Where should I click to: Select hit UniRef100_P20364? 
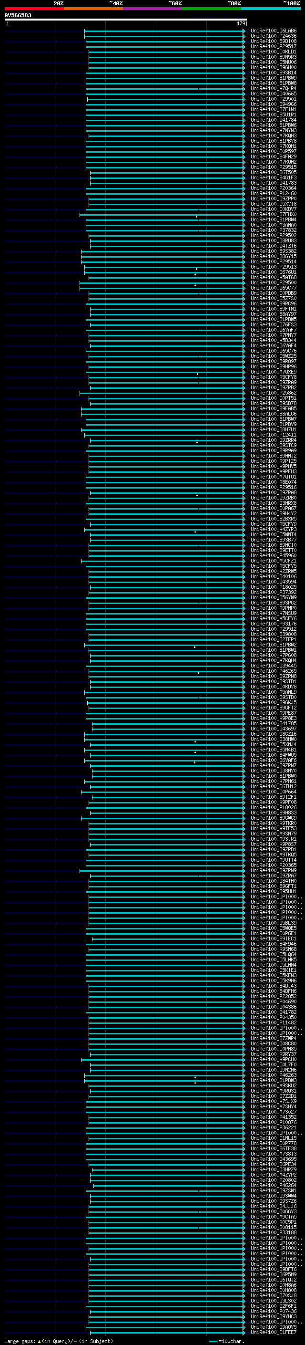274,188
